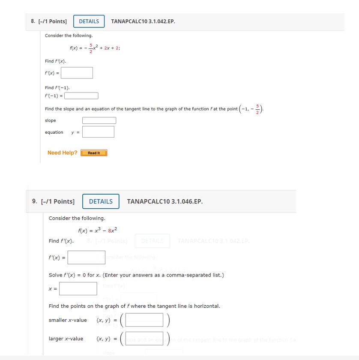Click the f'(-1) answer box
Screen dimensions: 359x360
[81, 95]
